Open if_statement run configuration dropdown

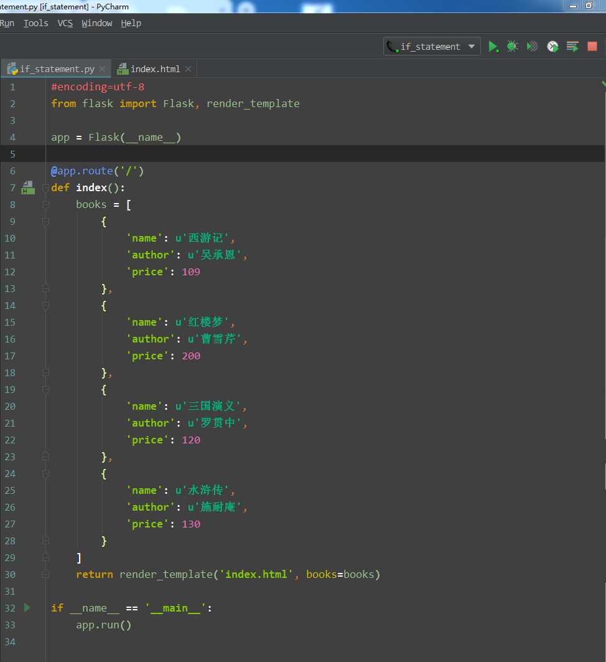click(432, 47)
